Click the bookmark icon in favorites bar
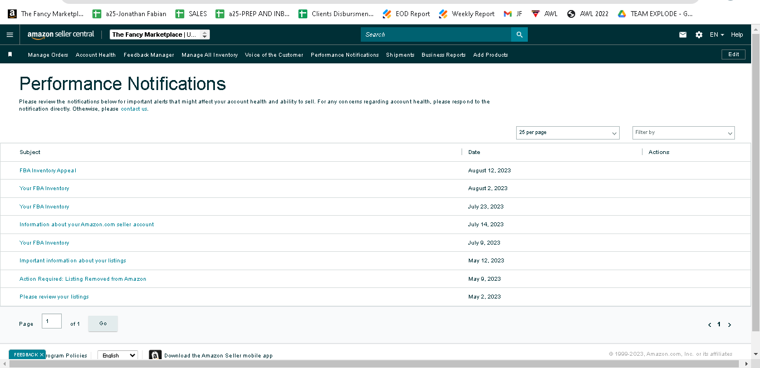760x368 pixels. (x=10, y=54)
